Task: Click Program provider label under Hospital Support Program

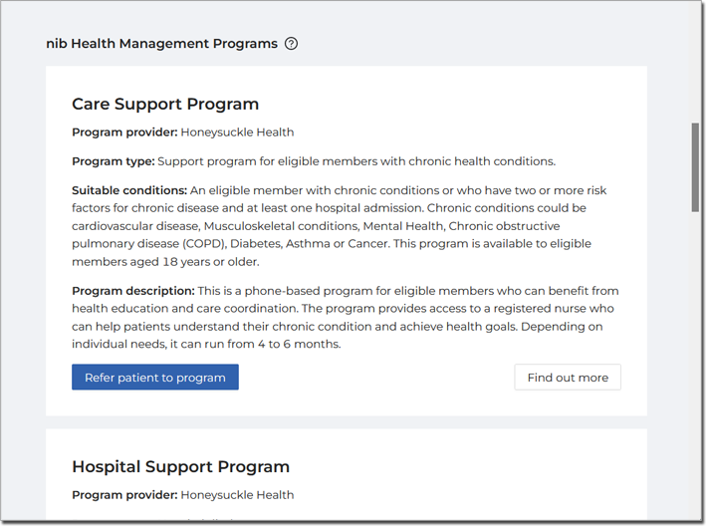Action: click(124, 495)
